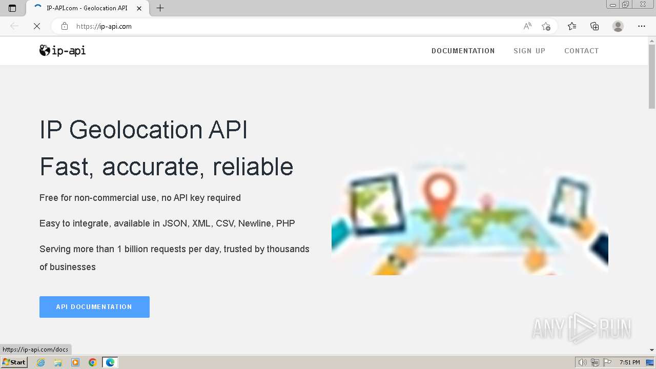Stop loading the page
Viewport: 656px width, 369px height.
click(x=37, y=26)
